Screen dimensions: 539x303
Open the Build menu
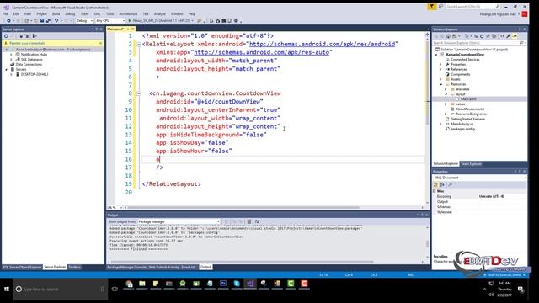[56, 14]
